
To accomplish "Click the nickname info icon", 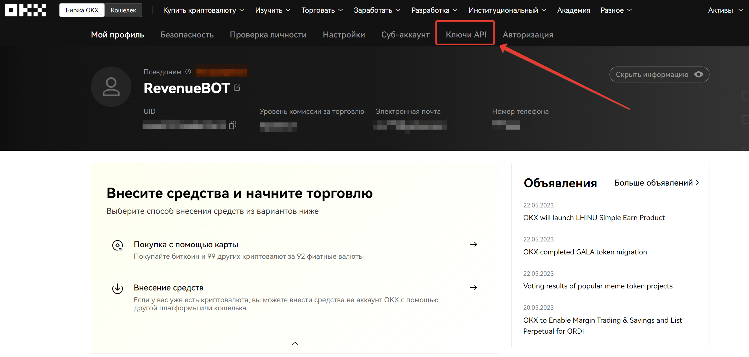I will pos(188,72).
